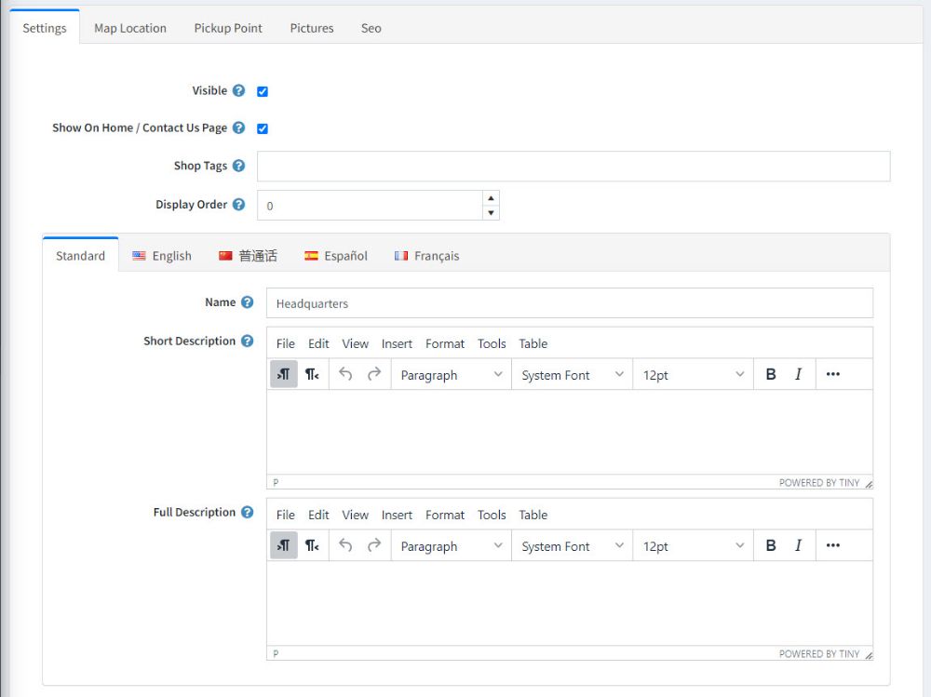The image size is (931, 697).
Task: Open File menu in Full Description editor
Action: (x=286, y=515)
